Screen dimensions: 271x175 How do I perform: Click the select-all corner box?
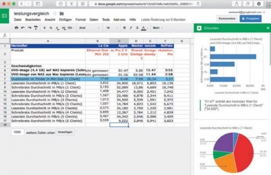coord(5,41)
